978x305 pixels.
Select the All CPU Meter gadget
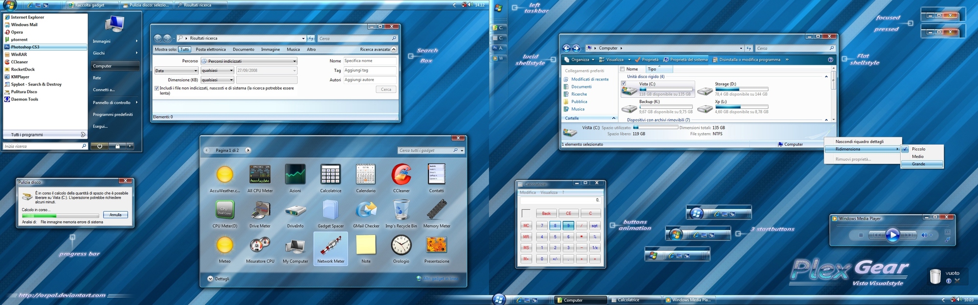260,175
